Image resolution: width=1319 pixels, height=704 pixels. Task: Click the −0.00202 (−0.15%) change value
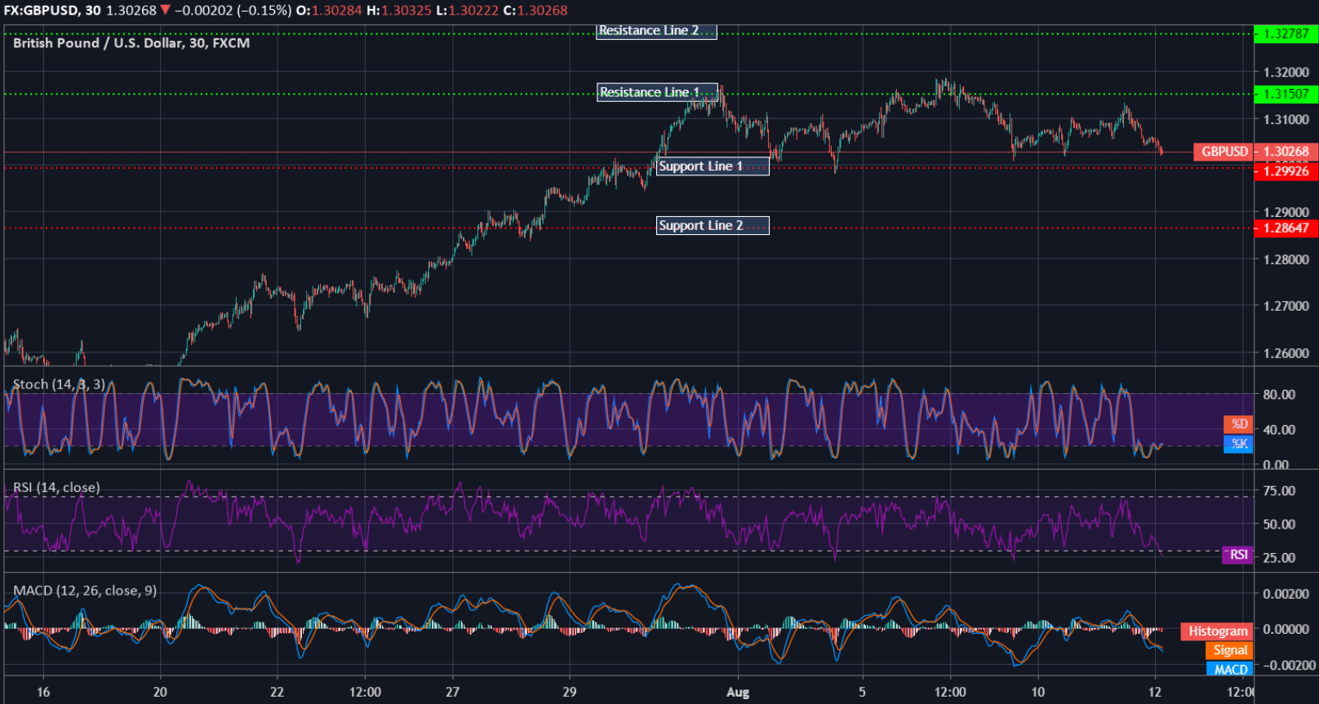click(x=233, y=11)
